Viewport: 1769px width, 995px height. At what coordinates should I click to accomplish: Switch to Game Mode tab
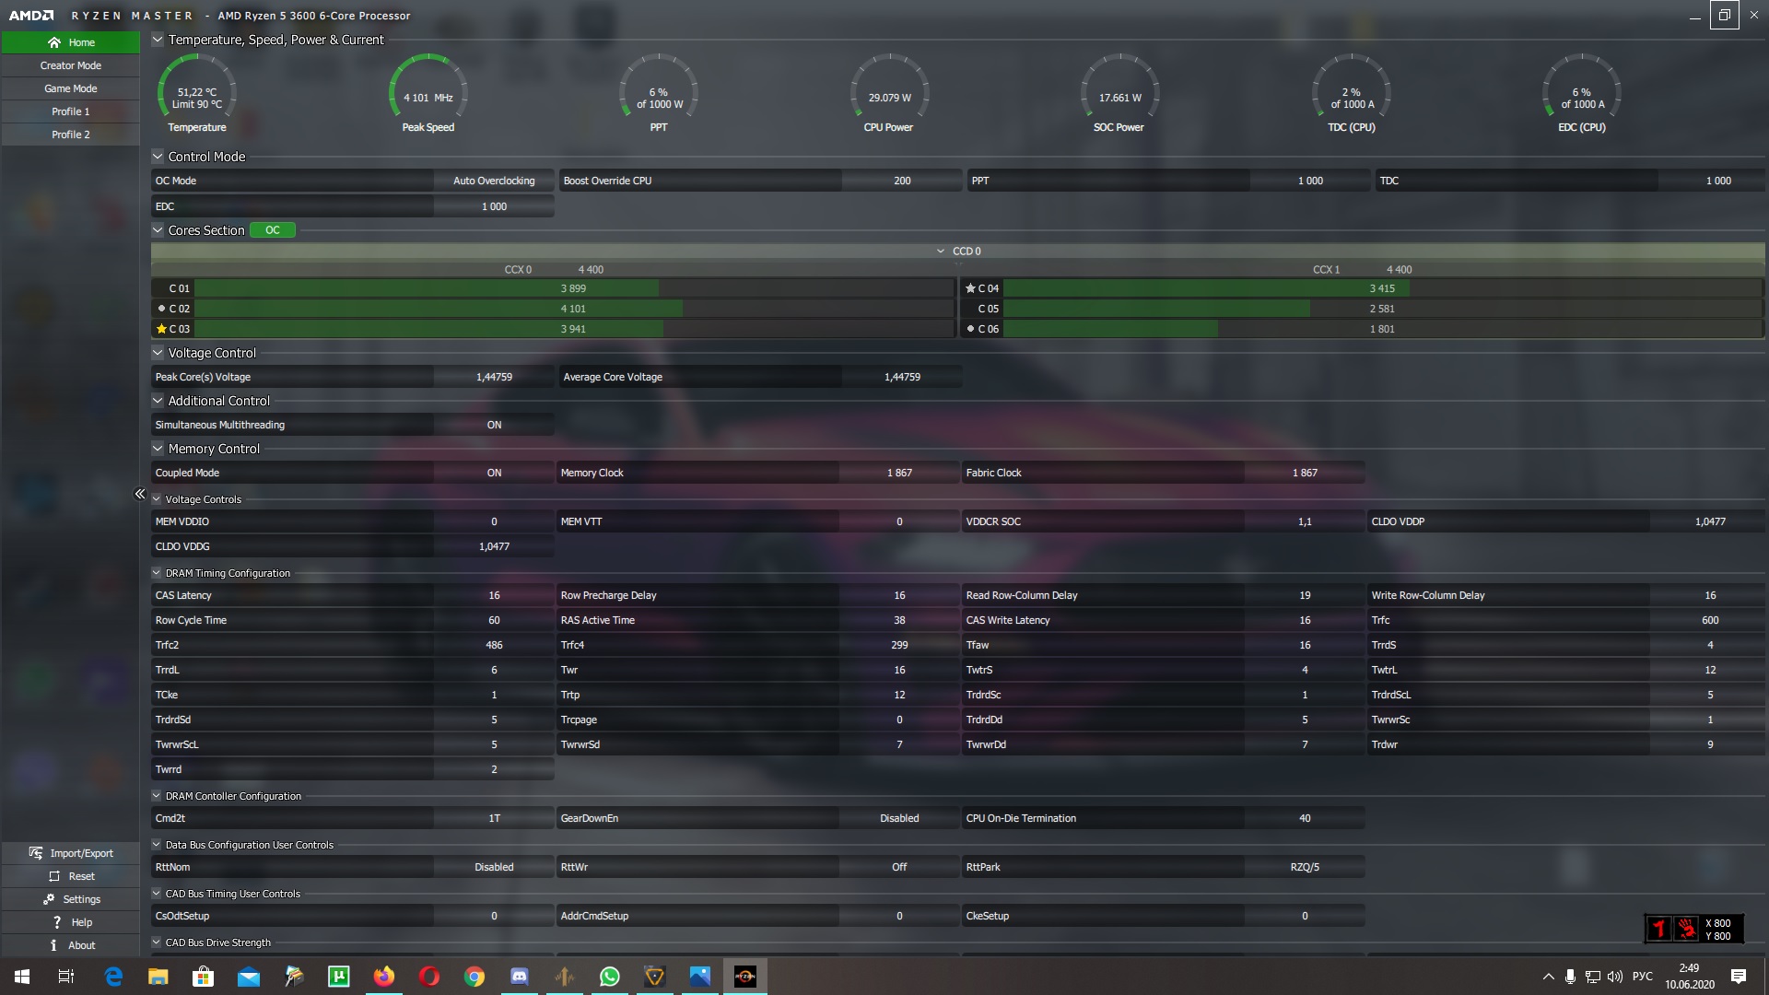click(71, 88)
